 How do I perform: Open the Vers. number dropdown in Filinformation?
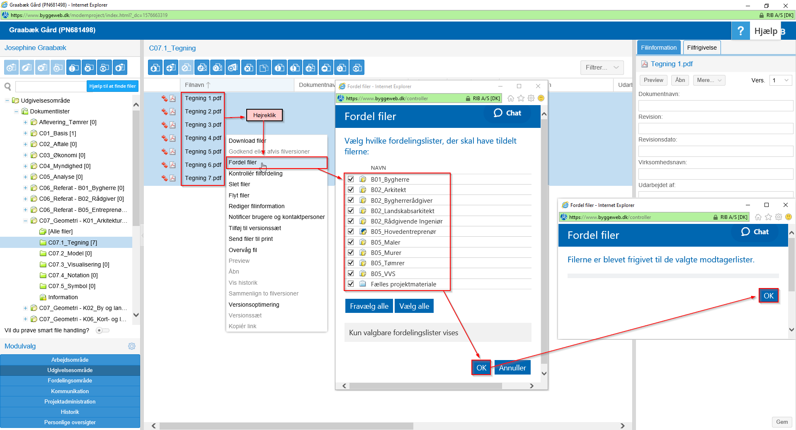tap(781, 80)
